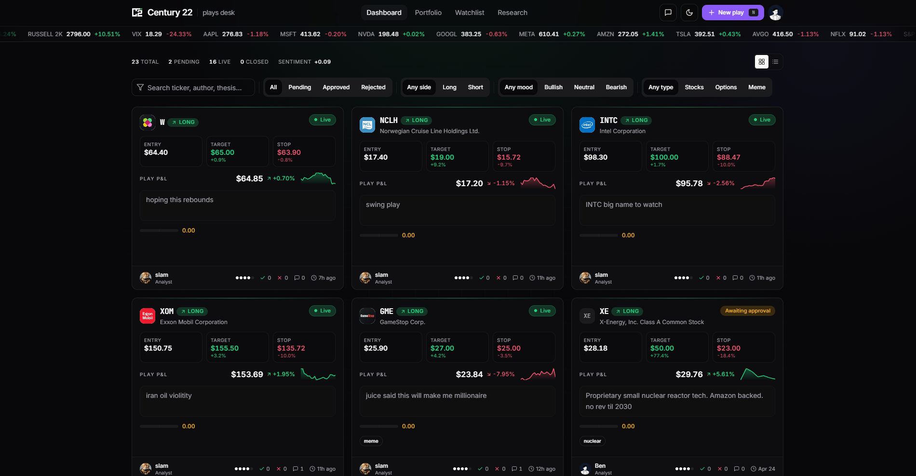
Task: Filter plays by Rejected status
Action: [373, 87]
